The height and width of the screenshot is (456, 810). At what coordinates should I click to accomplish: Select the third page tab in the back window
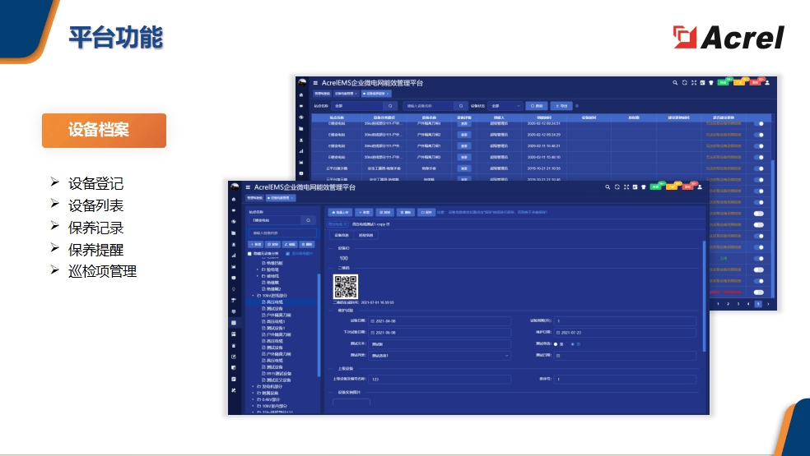click(x=376, y=94)
